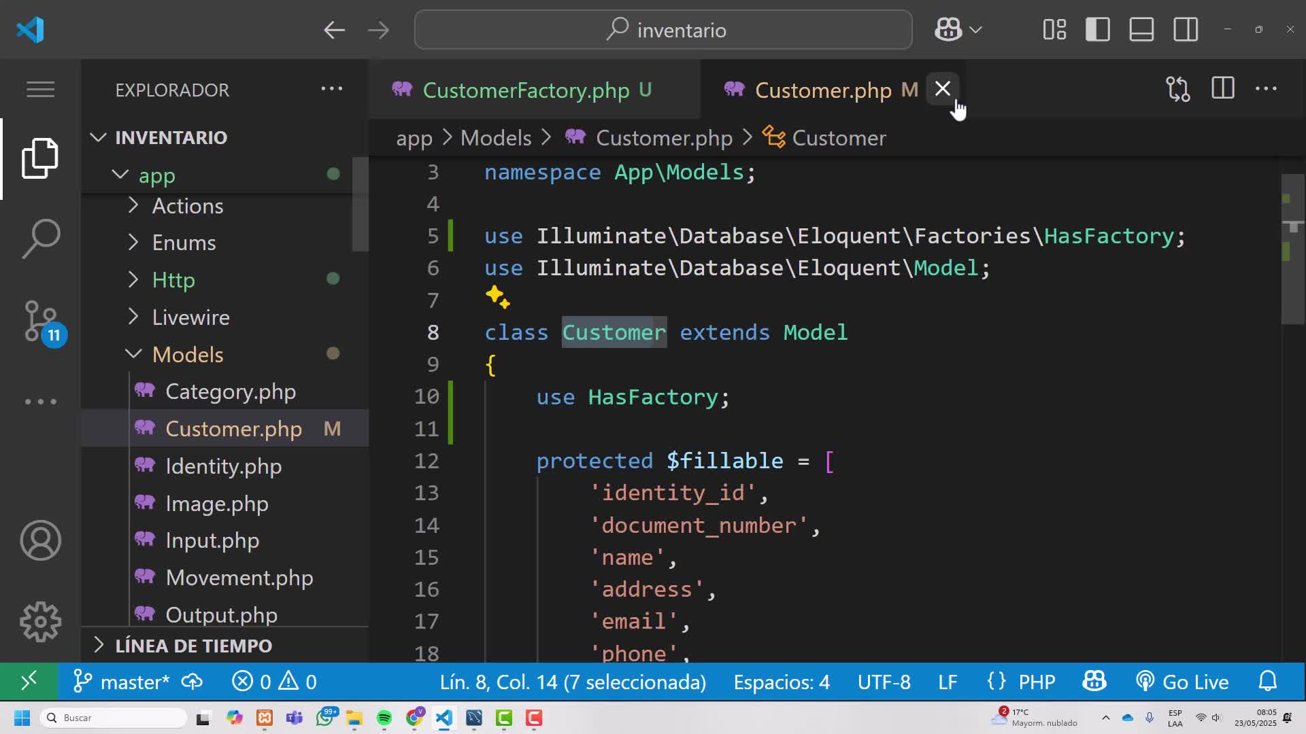Image resolution: width=1306 pixels, height=734 pixels.
Task: Click Models in the breadcrumb
Action: [496, 138]
